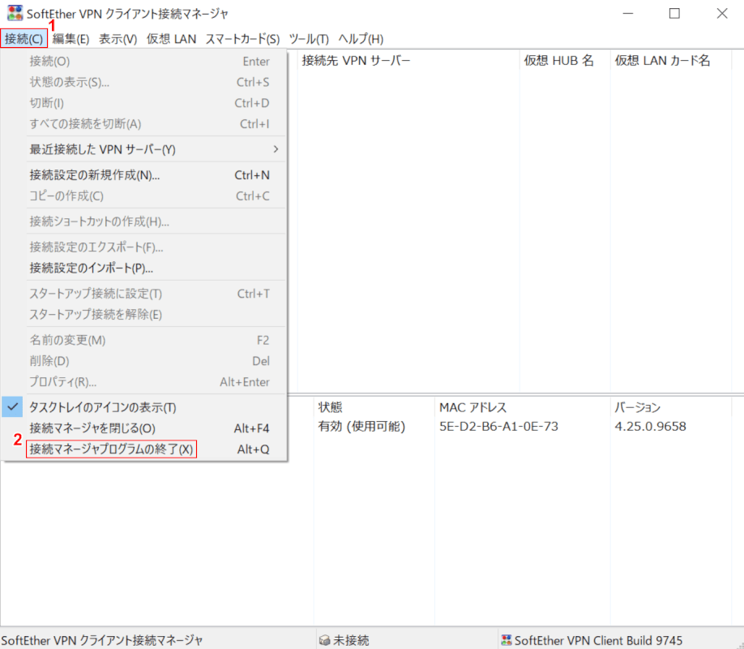Click the SoftEther app icon in title bar
The image size is (744, 649).
coord(15,14)
